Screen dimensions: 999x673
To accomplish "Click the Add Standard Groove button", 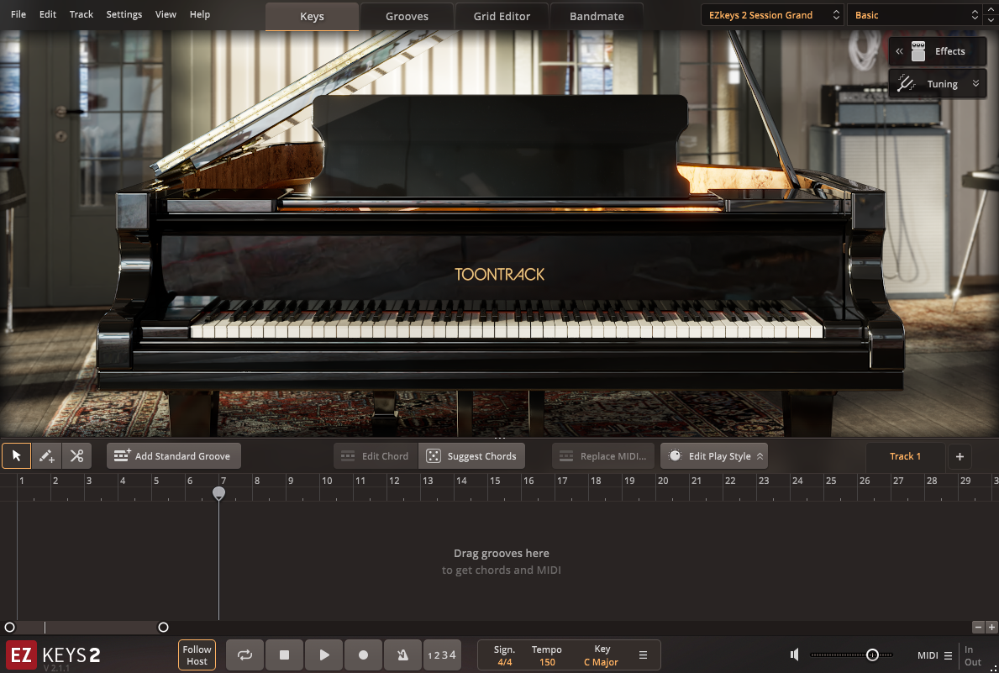I will coord(173,455).
